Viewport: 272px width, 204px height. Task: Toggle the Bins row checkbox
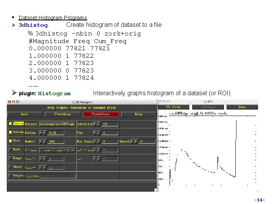click(10, 141)
